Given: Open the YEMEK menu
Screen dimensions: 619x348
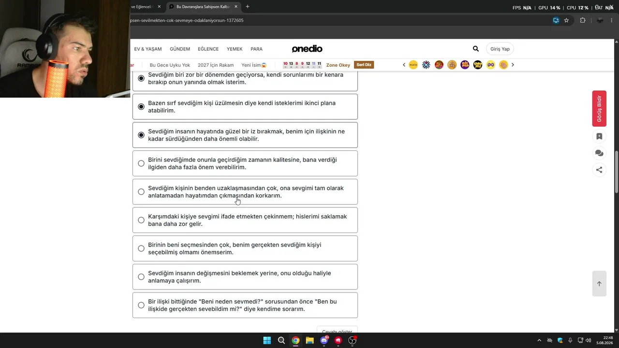Looking at the screenshot, I should (235, 49).
